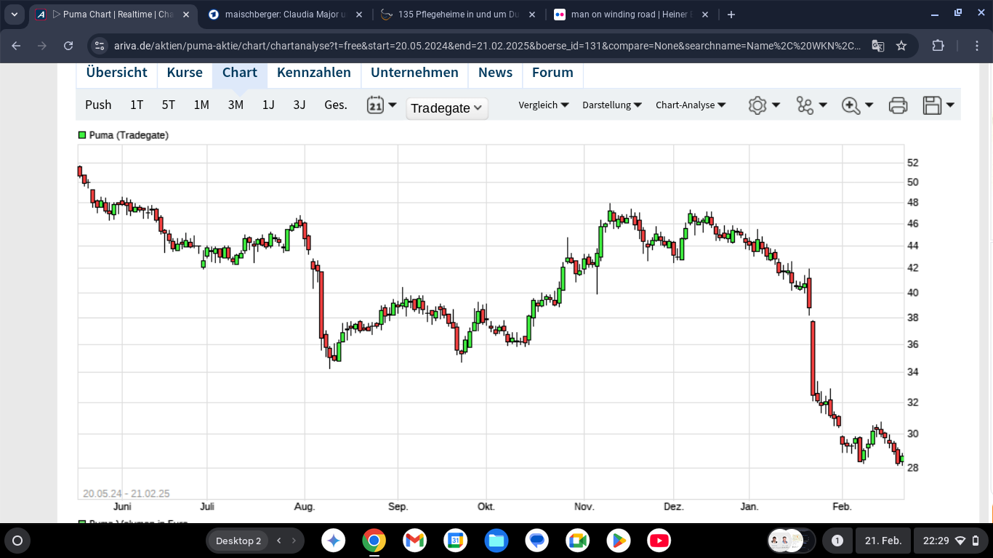Open the date tray showing 21. Feb.
Screen dimensions: 993x558
pos(883,541)
